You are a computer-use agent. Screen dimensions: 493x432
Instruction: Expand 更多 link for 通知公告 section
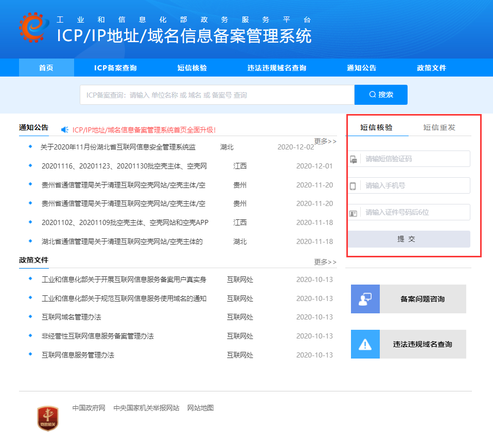pos(325,141)
